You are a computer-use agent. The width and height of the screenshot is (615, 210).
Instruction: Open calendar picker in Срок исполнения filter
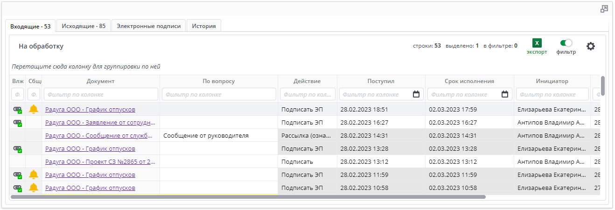tap(505, 94)
